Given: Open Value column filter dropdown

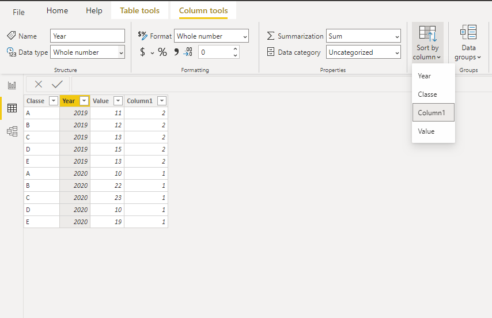Looking at the screenshot, I should (118, 101).
